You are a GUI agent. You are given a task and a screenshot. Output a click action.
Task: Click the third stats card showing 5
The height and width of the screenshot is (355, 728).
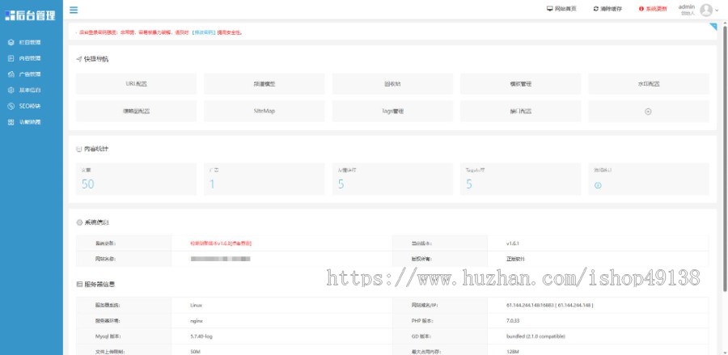click(x=392, y=180)
